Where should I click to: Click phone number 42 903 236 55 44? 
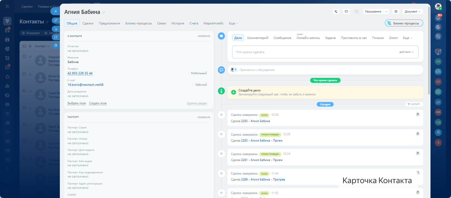[x=80, y=73]
